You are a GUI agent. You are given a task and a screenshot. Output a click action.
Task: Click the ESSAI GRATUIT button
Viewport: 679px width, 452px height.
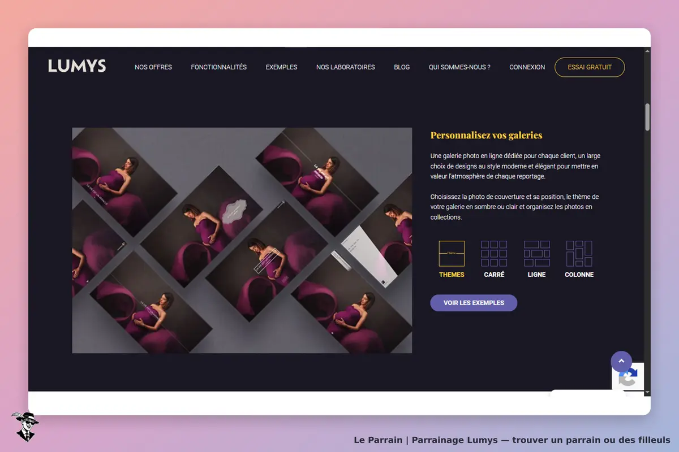coord(590,67)
